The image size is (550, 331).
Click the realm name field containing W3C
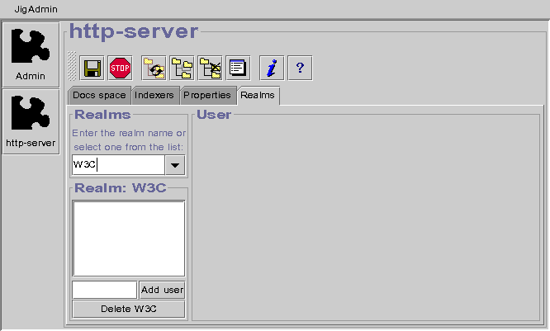(117, 165)
